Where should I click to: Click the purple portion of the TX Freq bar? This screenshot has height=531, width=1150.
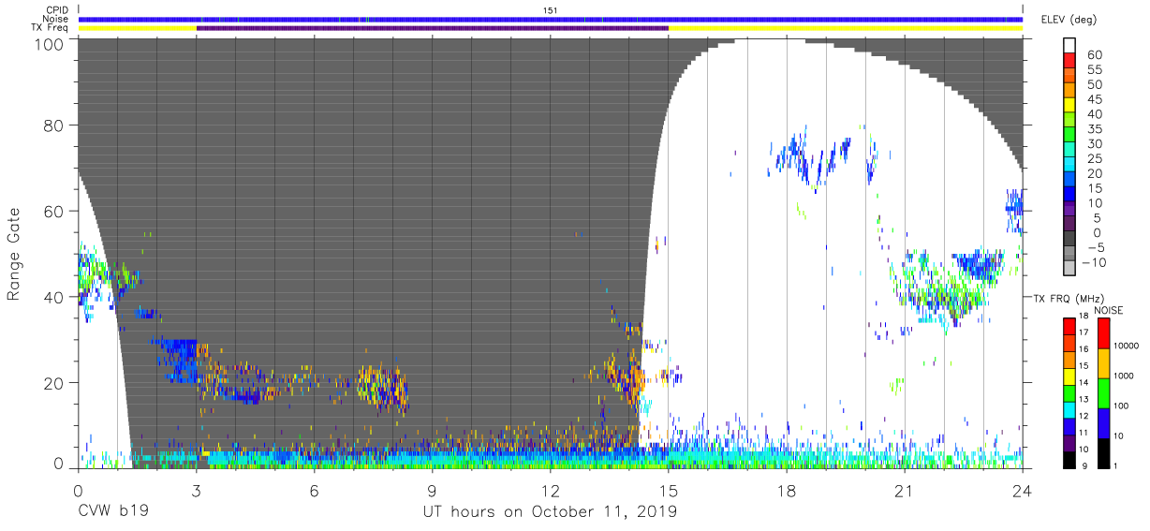pos(433,28)
